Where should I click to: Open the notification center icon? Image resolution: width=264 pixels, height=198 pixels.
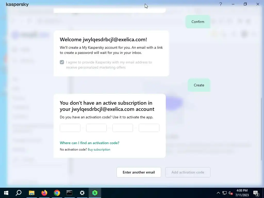click(x=256, y=193)
